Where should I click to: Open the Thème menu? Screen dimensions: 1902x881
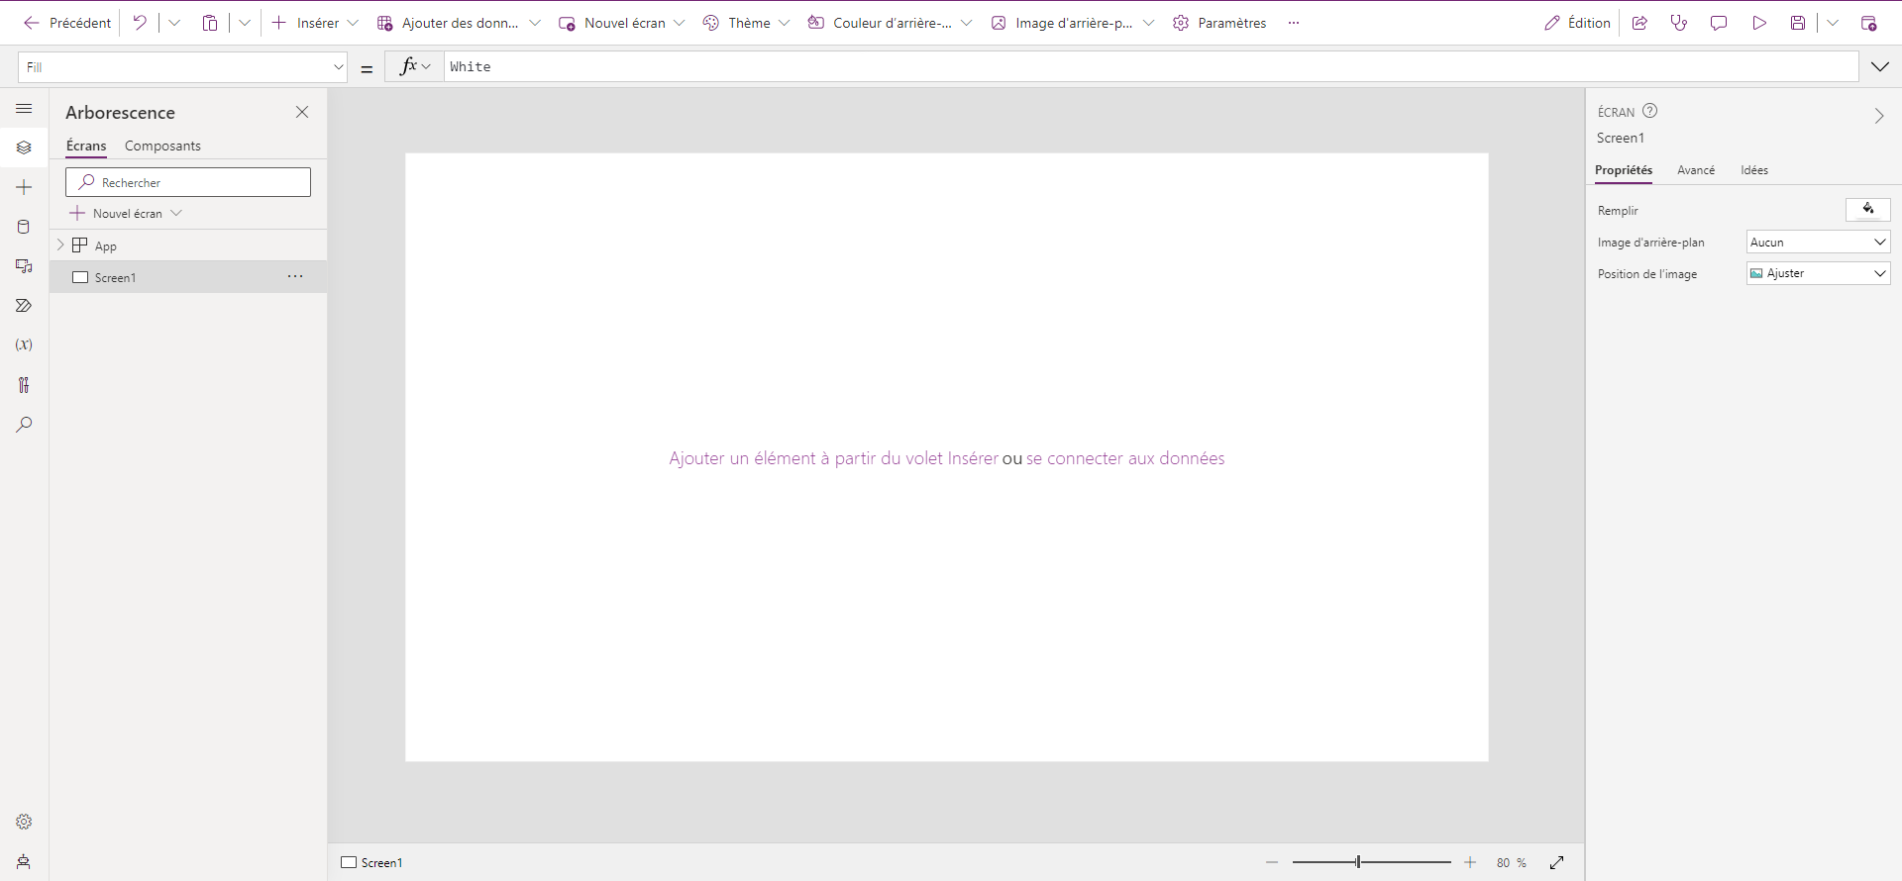746,23
